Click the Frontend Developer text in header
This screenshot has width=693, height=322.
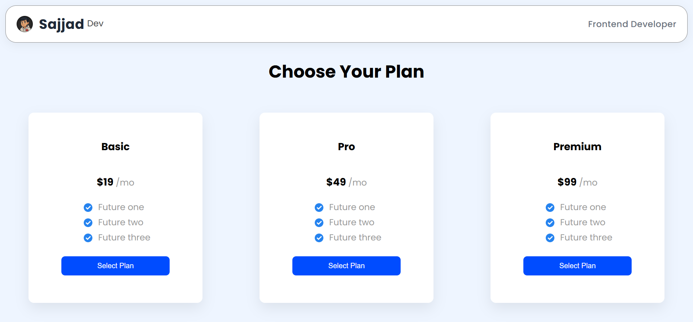pyautogui.click(x=632, y=24)
